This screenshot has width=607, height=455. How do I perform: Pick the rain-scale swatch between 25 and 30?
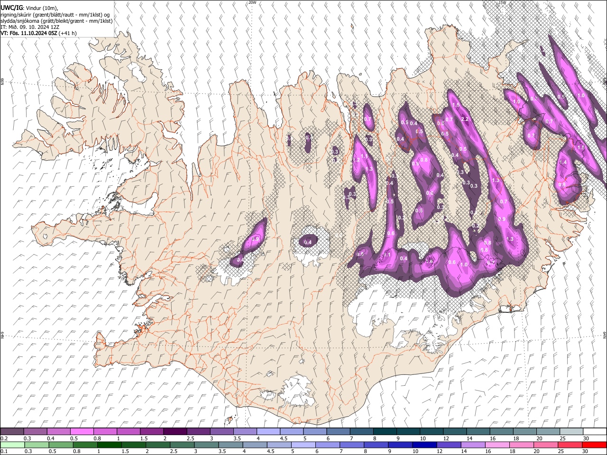[x=570, y=445]
